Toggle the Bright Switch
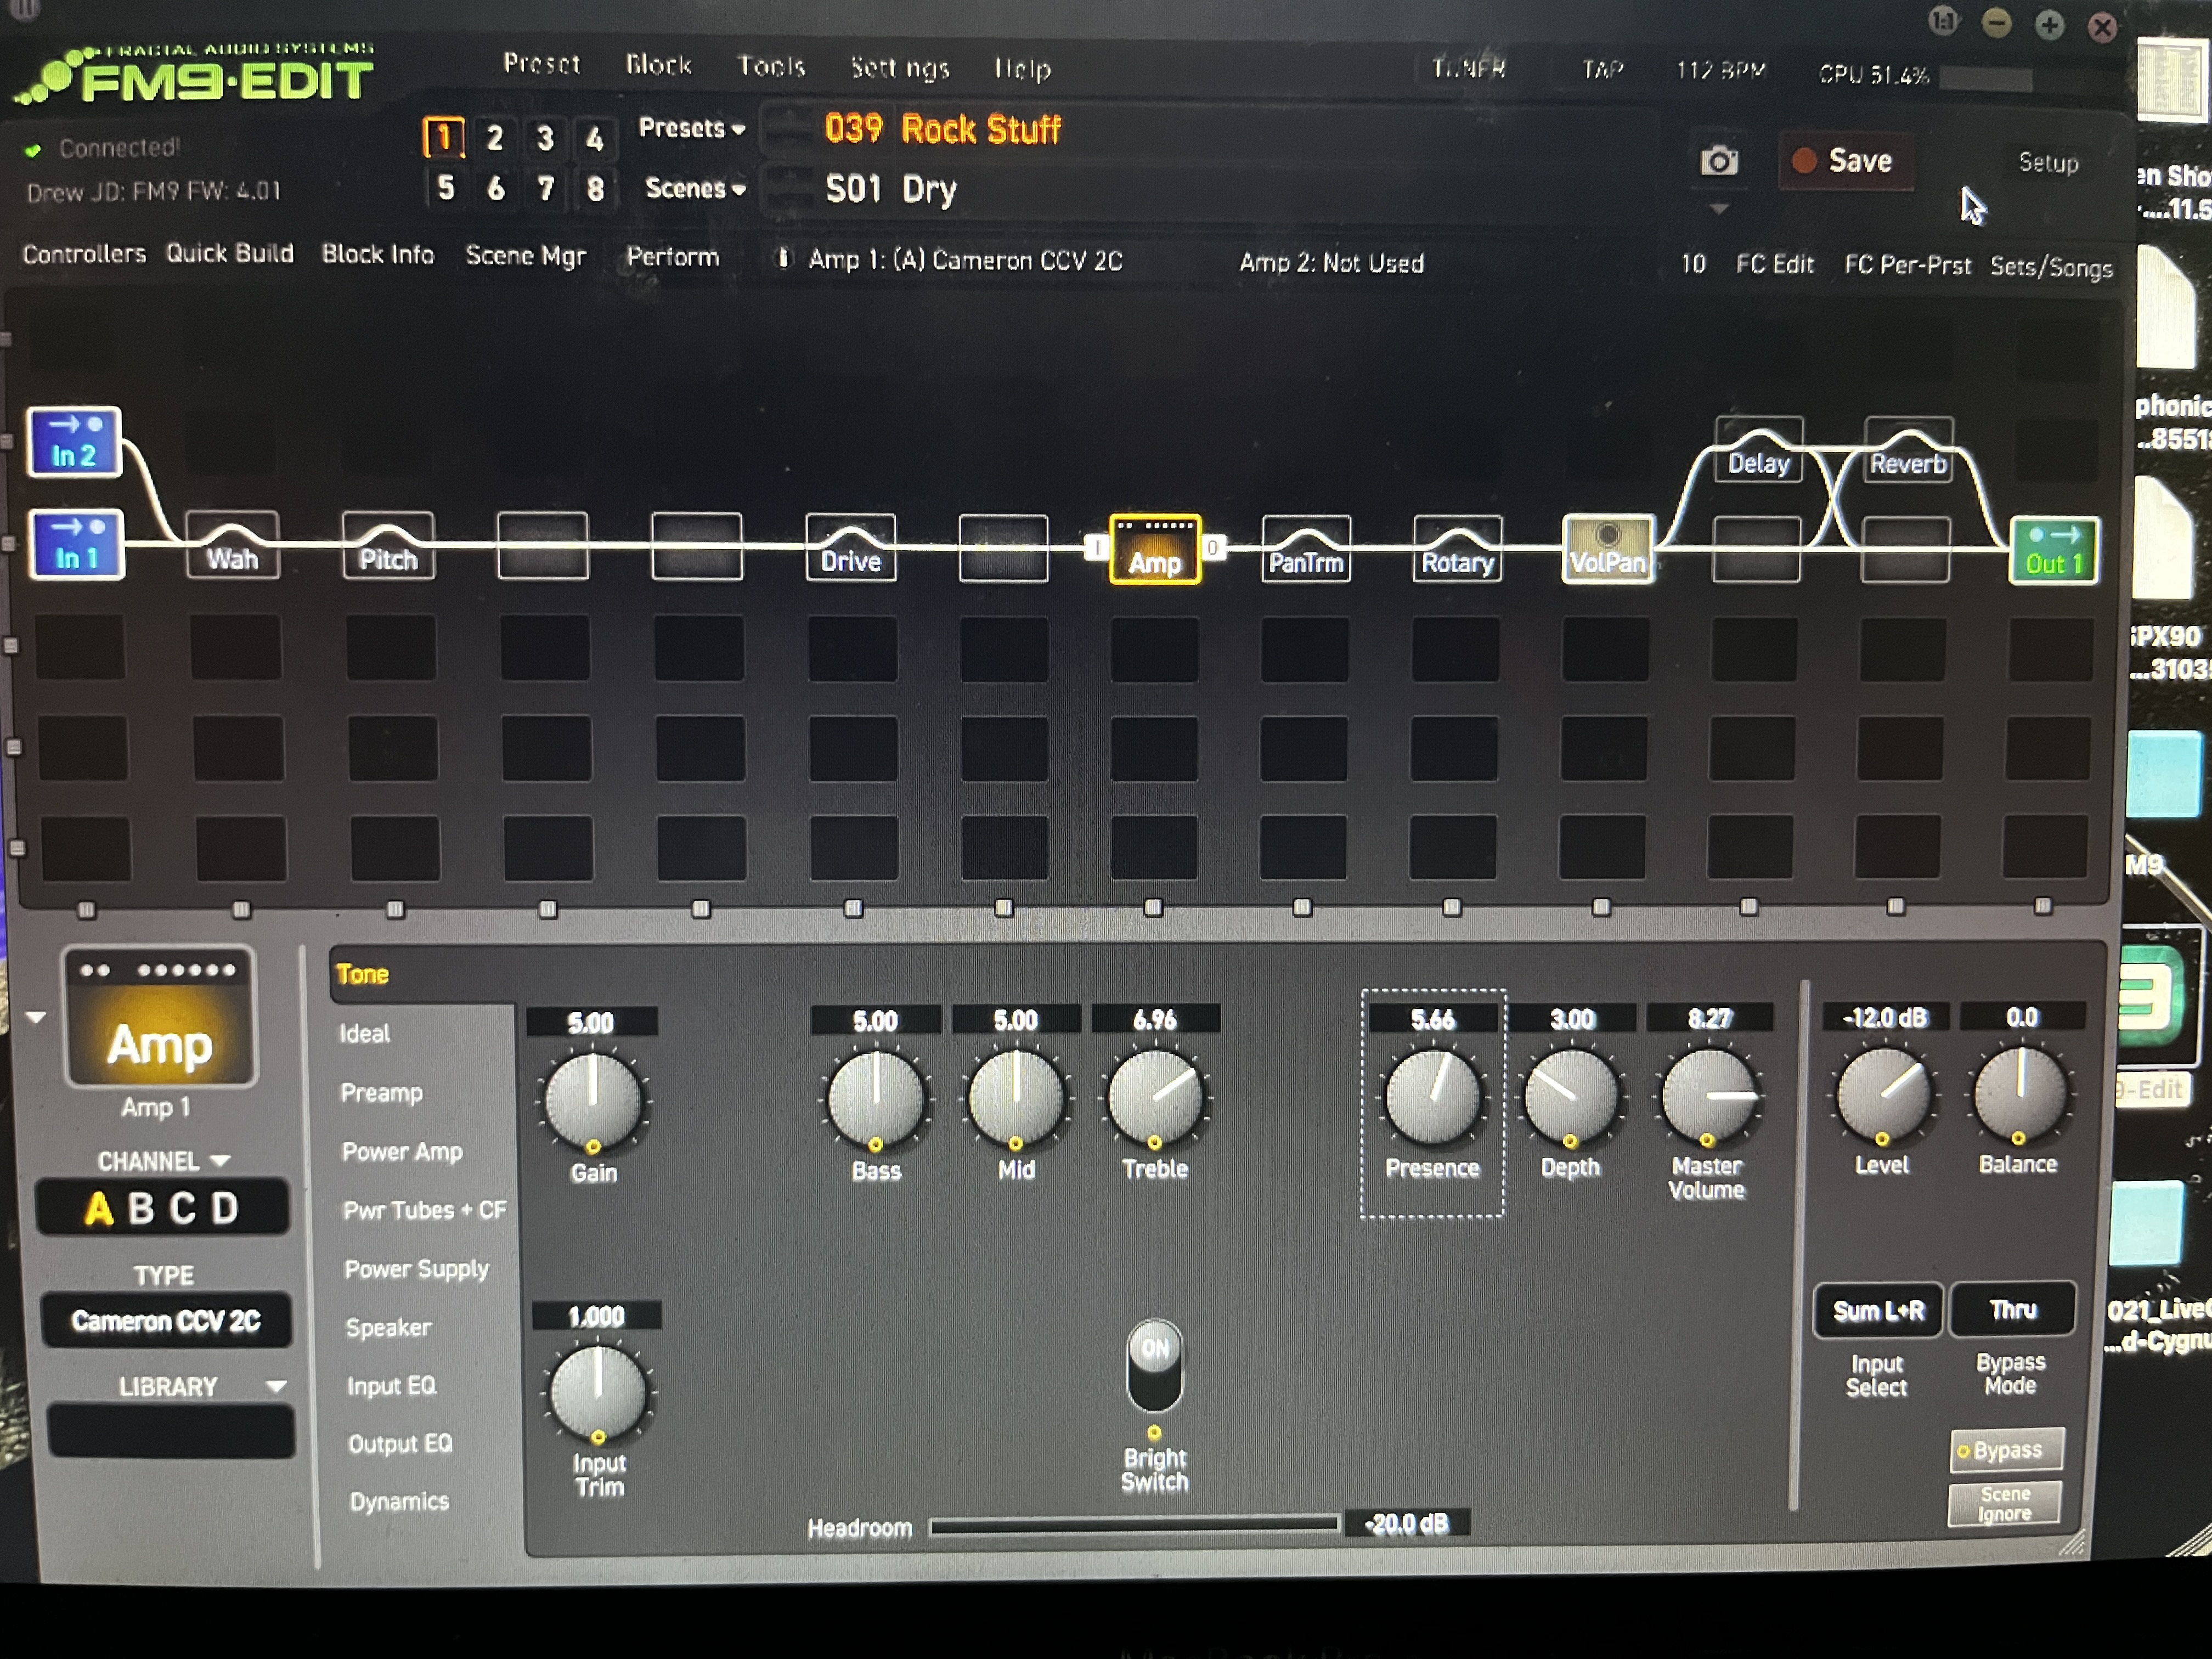This screenshot has height=1659, width=2212. (x=1154, y=1365)
